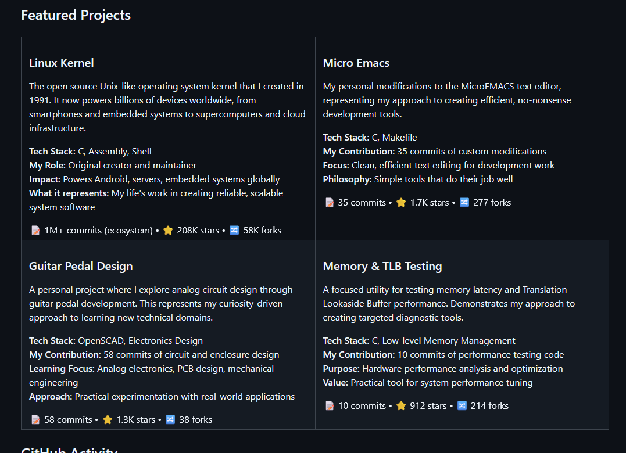
Task: Click the 'Impact: Powers Android' line
Action: (155, 179)
